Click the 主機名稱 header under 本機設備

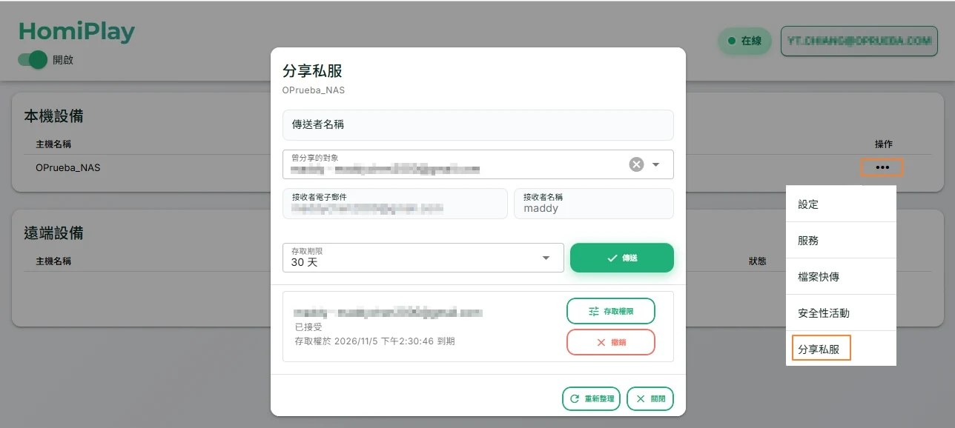[x=53, y=144]
